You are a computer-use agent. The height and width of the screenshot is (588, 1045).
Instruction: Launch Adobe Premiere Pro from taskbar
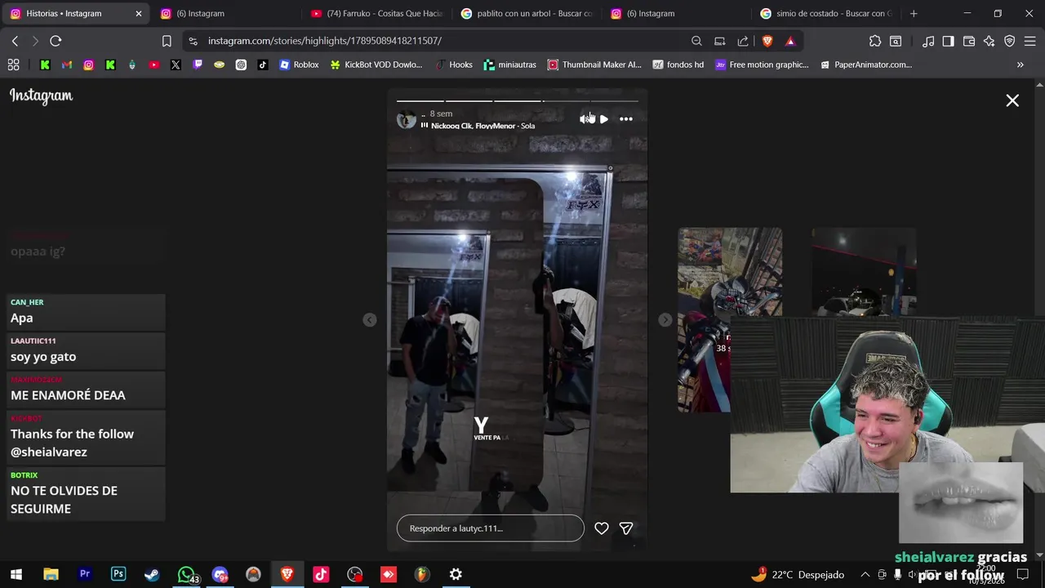click(84, 575)
